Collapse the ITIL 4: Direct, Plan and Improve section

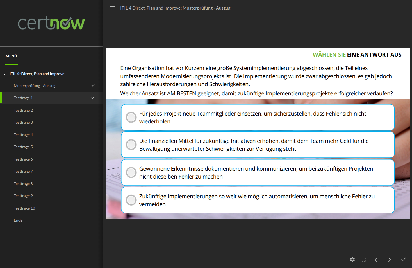point(5,74)
